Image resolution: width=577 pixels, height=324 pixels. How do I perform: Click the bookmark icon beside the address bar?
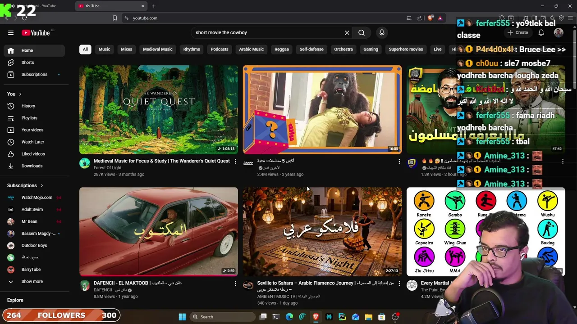point(114,18)
